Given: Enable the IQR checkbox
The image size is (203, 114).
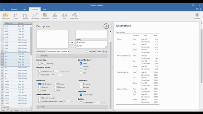Looking at the screenshot, I should [x=56, y=90].
